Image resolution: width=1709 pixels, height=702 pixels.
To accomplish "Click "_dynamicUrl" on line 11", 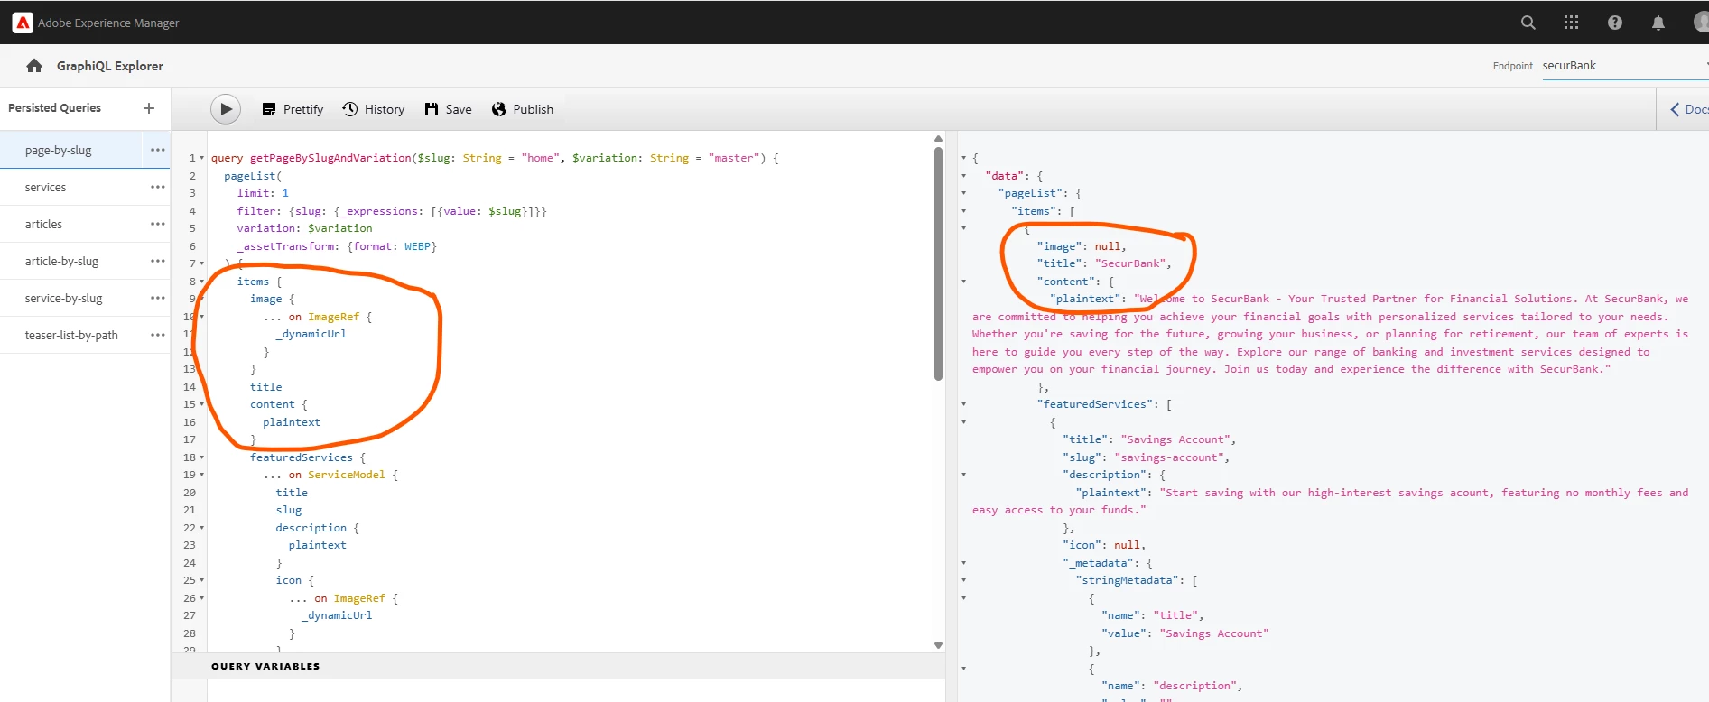I will pyautogui.click(x=311, y=334).
